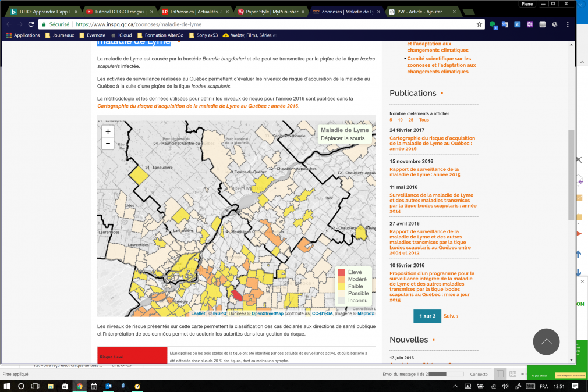
Task: Open the Chrome three-dot menu
Action: coord(568,24)
